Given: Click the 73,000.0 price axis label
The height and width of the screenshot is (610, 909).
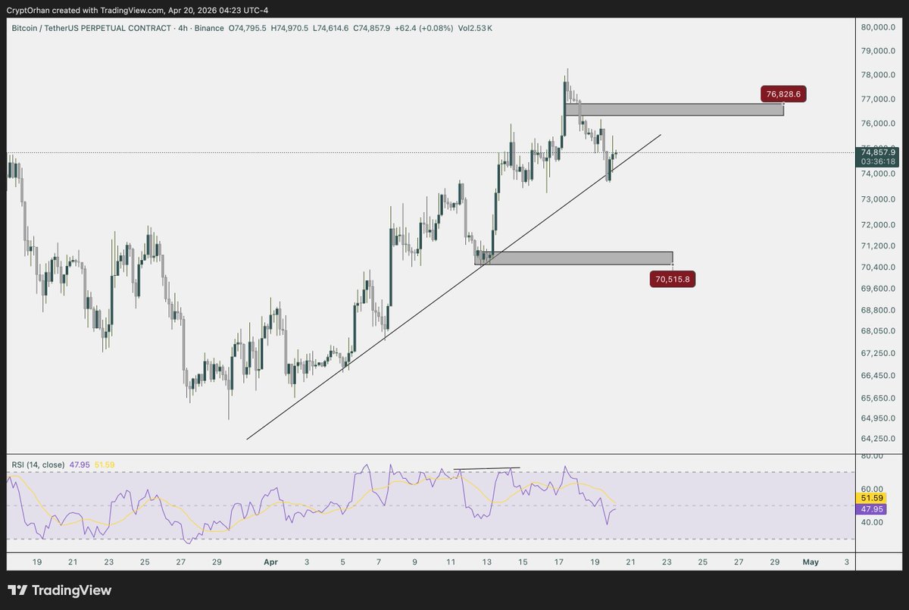Looking at the screenshot, I should coord(879,199).
